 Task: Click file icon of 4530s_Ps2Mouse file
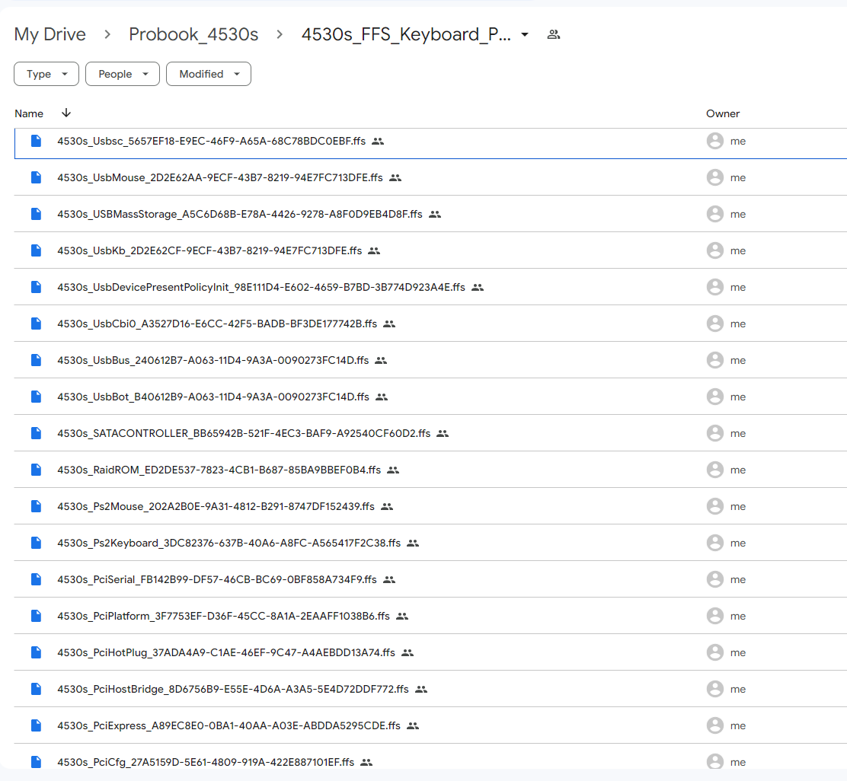click(37, 506)
